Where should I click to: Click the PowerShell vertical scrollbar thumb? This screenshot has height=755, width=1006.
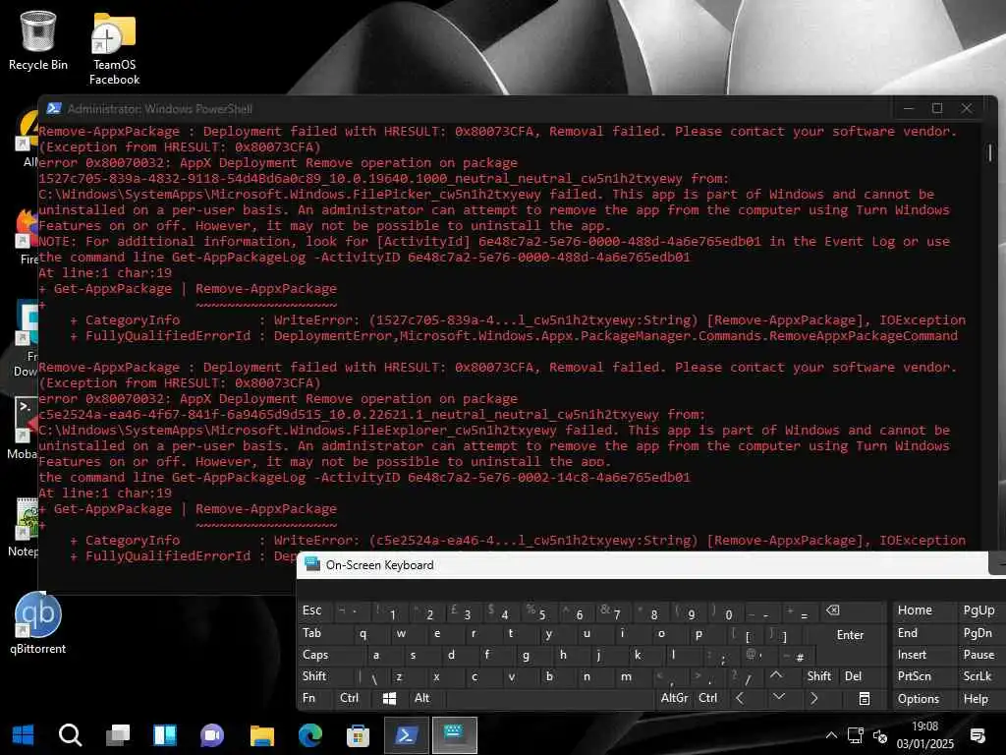pos(990,152)
